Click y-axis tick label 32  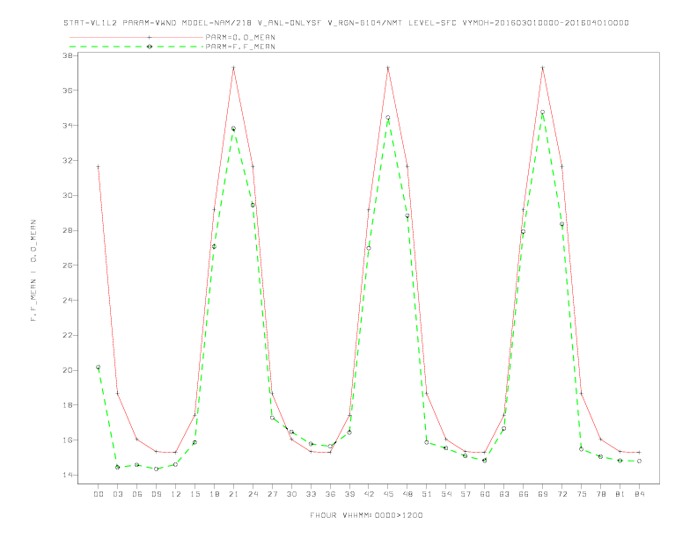[68, 161]
